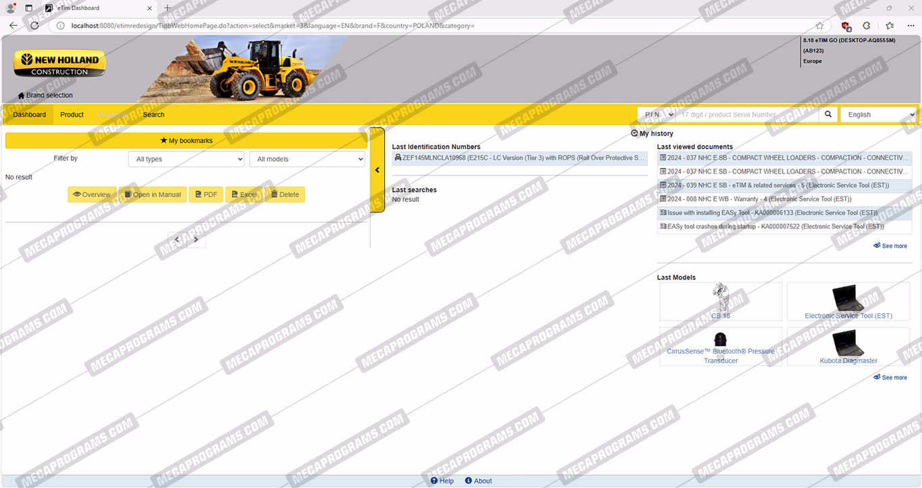Add page to favorites star icon
The width and height of the screenshot is (922, 488).
(819, 26)
